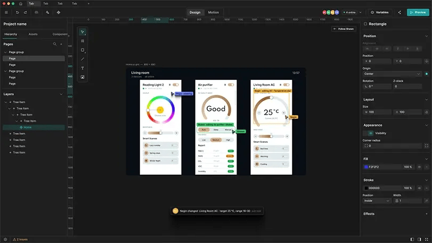Select the Home layer item
Image resolution: width=432 pixels, height=243 pixels.
34,127
